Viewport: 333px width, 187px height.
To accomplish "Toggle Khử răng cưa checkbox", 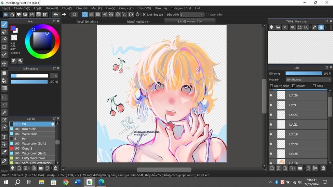I will [x=145, y=15].
